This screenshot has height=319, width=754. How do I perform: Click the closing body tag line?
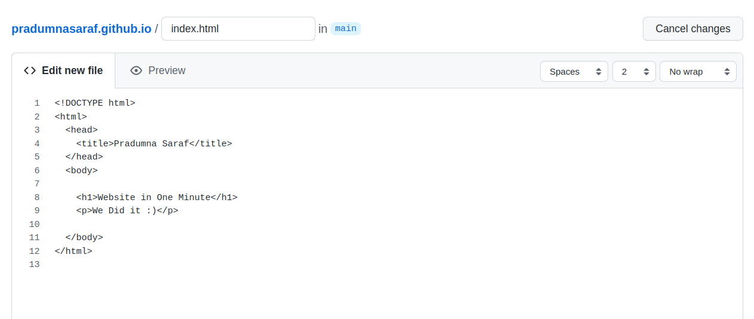84,238
